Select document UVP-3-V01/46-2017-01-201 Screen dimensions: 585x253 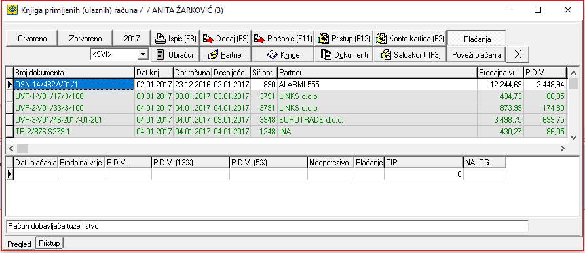coord(74,120)
